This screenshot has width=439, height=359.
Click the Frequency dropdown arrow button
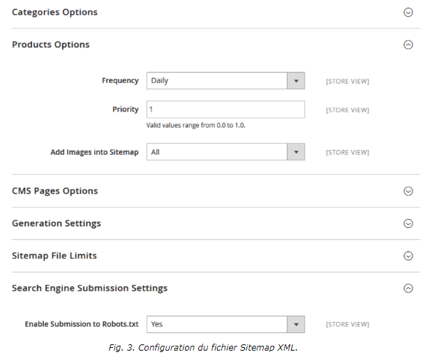point(296,81)
